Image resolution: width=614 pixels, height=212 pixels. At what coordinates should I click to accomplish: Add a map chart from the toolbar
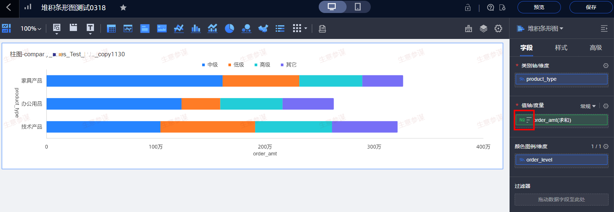point(263,28)
